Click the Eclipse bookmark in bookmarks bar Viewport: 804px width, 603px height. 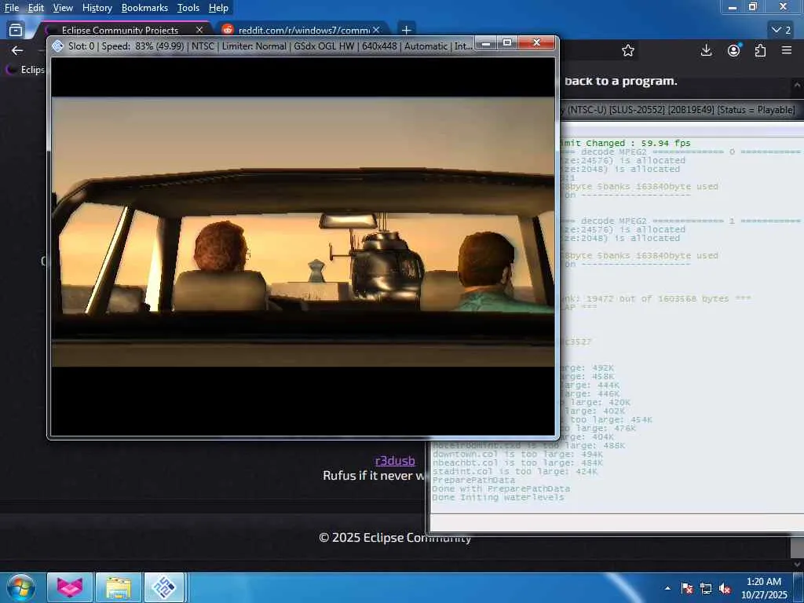[26, 69]
